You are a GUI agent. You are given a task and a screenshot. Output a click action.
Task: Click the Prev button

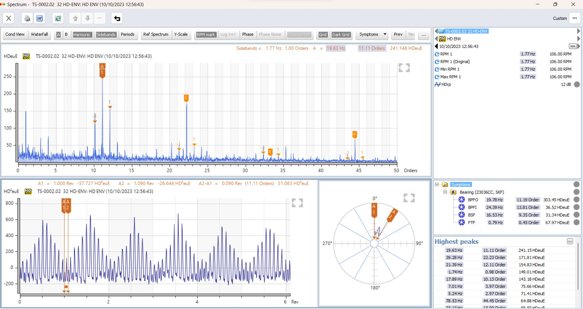point(398,34)
